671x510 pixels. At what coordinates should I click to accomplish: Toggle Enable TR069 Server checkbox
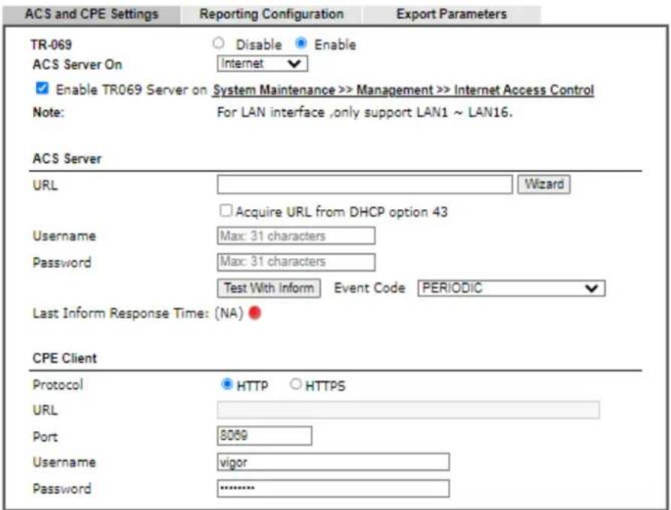pyautogui.click(x=42, y=88)
